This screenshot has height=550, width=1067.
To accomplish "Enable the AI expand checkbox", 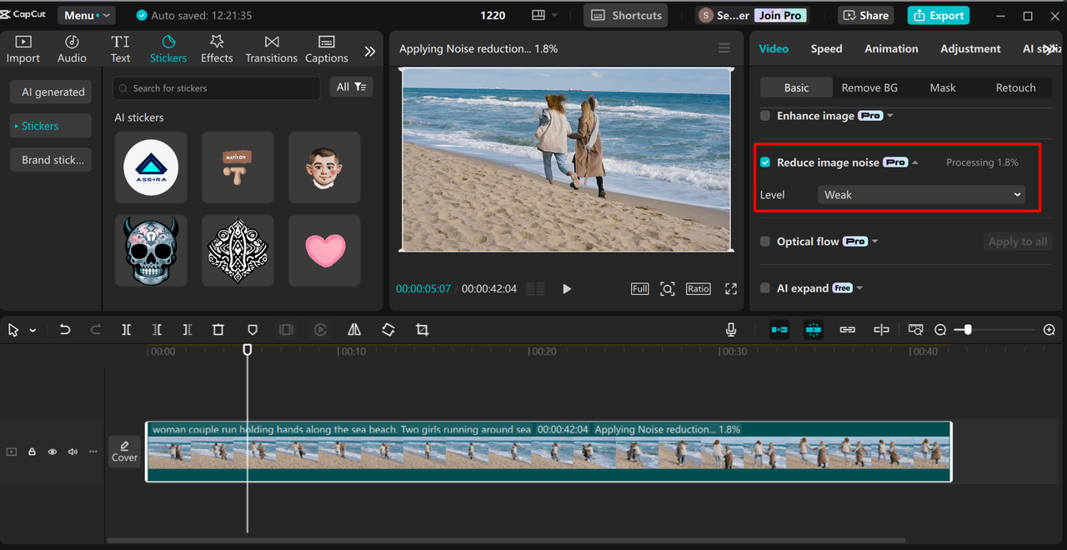I will point(765,288).
